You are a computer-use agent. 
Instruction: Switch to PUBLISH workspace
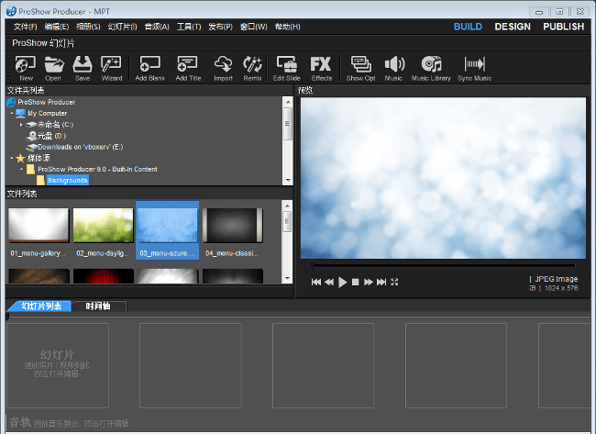(563, 27)
